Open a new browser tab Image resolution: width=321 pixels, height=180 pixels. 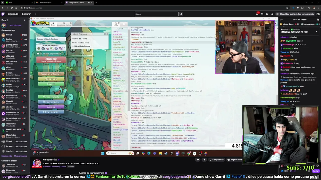click(96, 2)
